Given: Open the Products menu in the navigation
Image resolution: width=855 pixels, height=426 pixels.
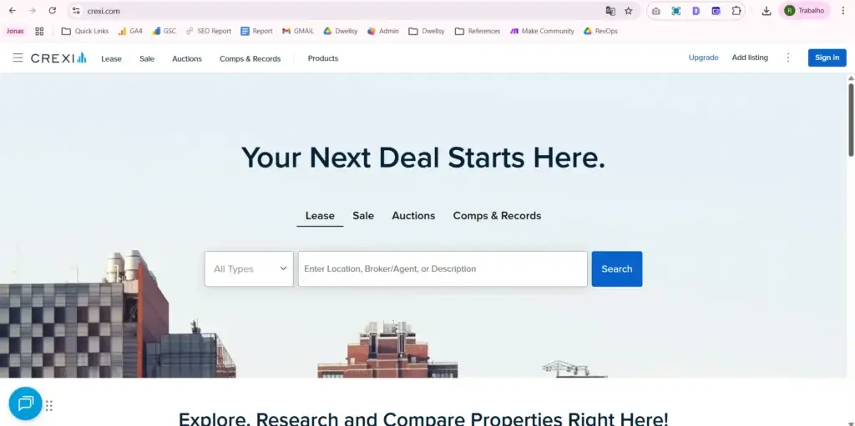Looking at the screenshot, I should (323, 58).
